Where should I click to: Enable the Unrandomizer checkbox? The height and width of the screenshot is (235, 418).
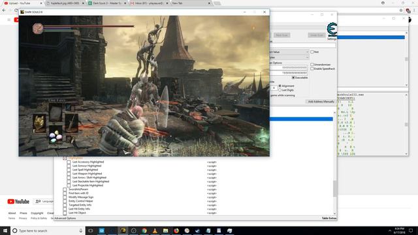(x=312, y=65)
